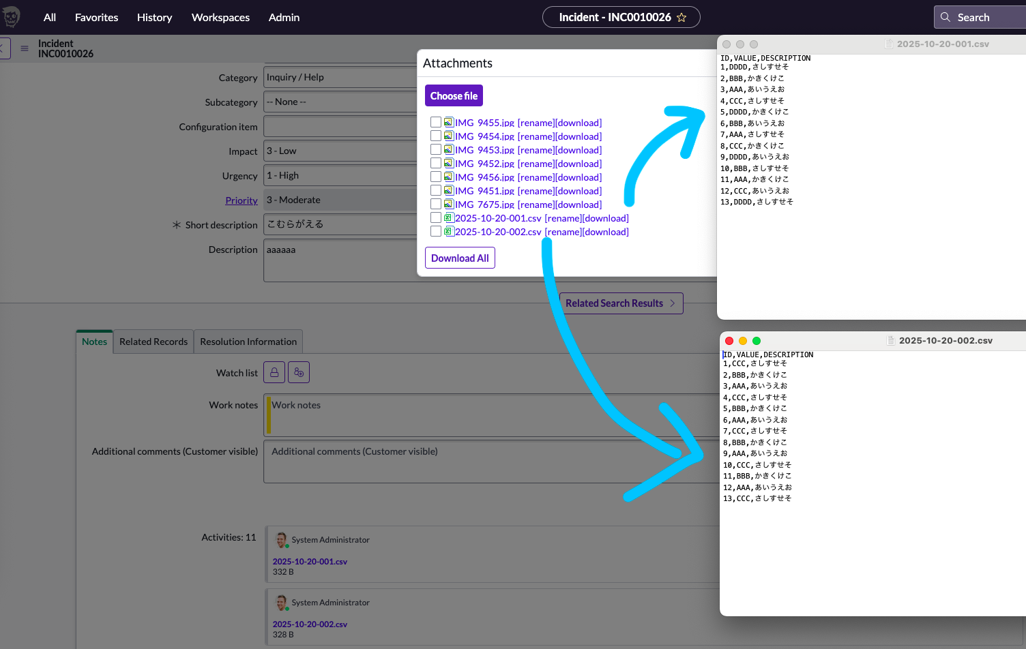Click the document icon in the 2025-10-20-002.csv window title
Image resolution: width=1026 pixels, height=649 pixels.
(x=891, y=340)
